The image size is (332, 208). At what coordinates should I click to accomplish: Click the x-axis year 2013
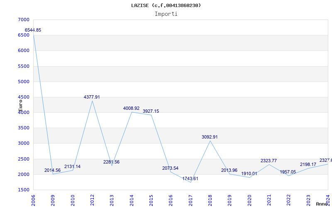pyautogui.click(x=112, y=201)
